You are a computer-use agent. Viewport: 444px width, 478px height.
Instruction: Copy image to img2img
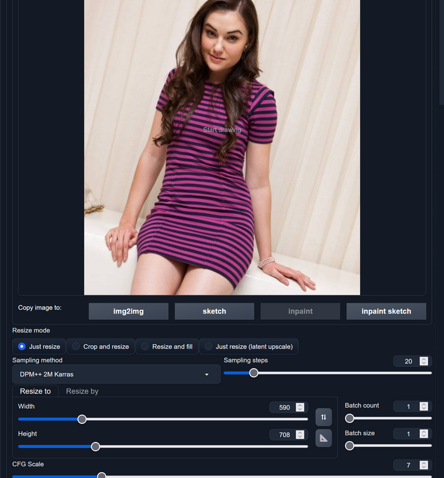tap(128, 311)
